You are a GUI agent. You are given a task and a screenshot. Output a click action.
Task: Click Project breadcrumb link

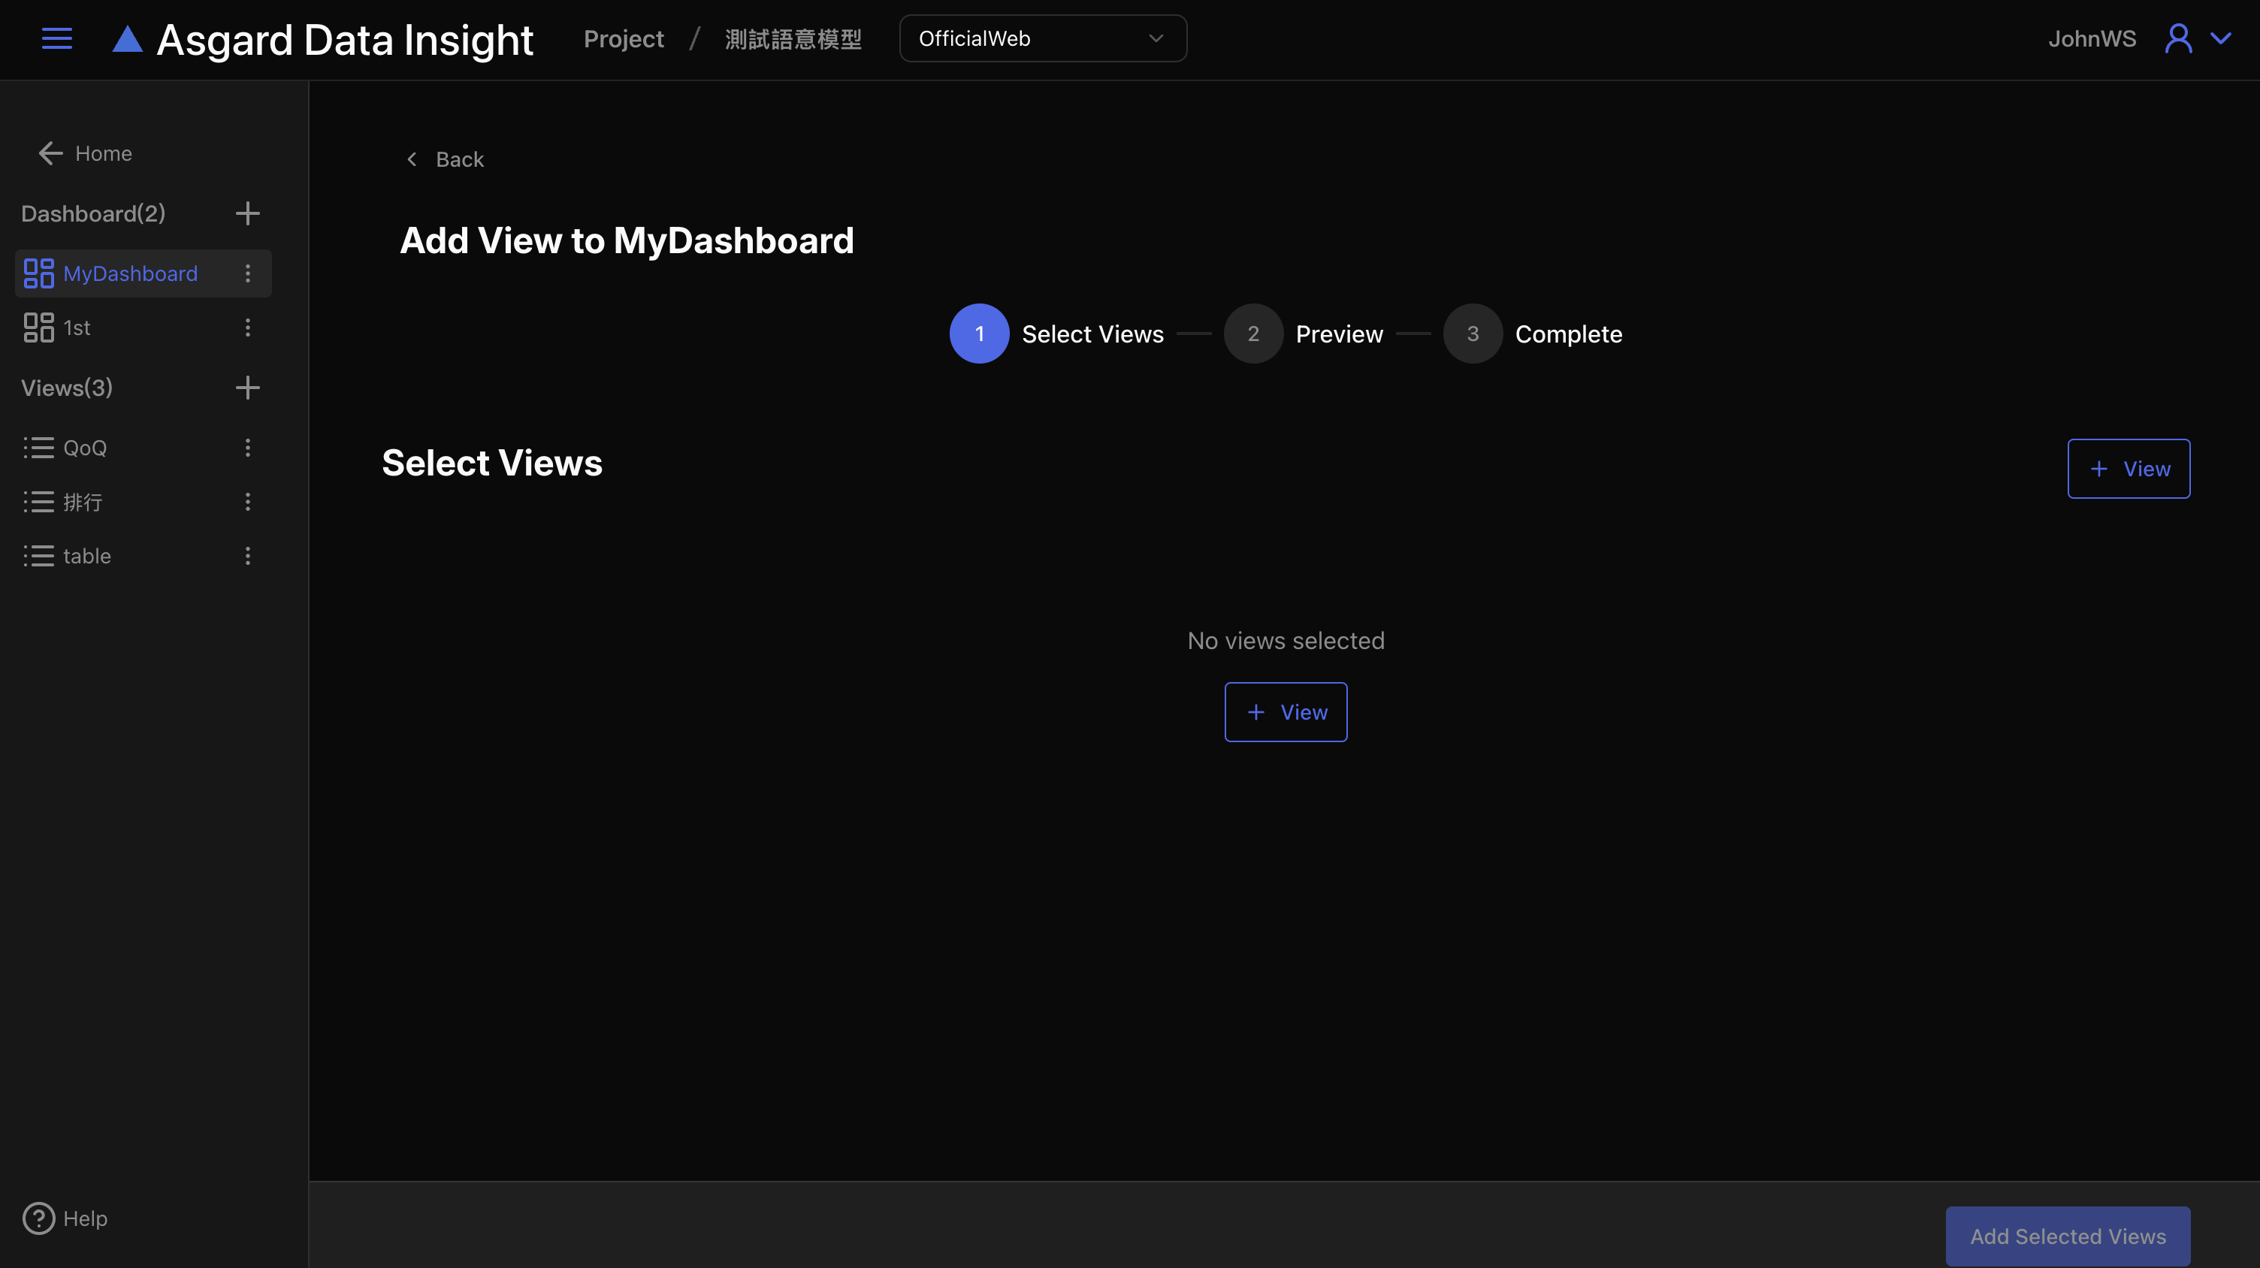point(623,38)
